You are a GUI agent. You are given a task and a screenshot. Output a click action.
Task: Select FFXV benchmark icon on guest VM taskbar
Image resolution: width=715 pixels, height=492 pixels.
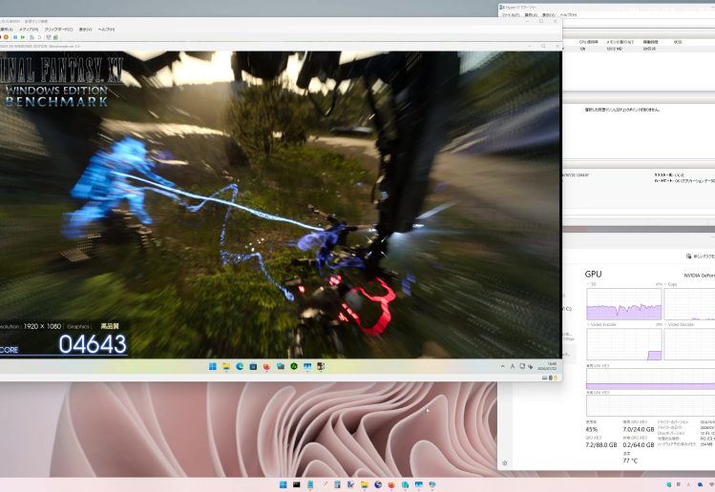321,366
